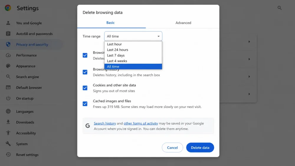Open the other forms of activity link
This screenshot has height=166, width=295.
pyautogui.click(x=141, y=123)
